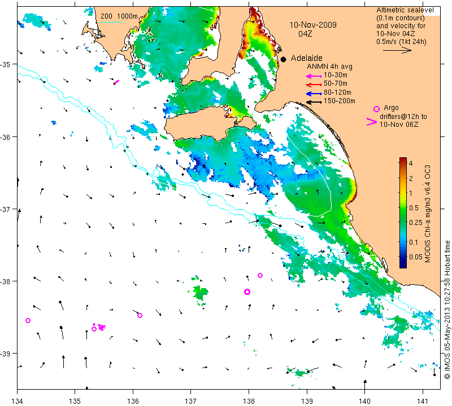Click the colorbar tick label 0.25

click(416, 222)
